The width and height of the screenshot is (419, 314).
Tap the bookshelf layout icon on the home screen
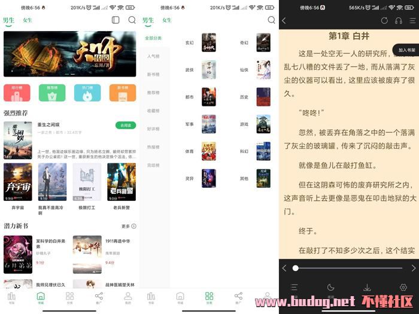click(116, 20)
